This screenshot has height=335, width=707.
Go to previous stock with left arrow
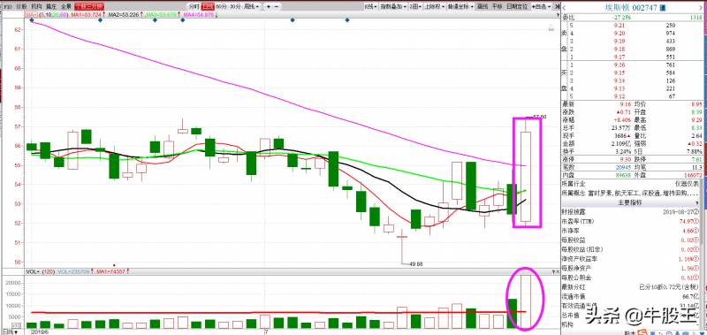coord(565,7)
